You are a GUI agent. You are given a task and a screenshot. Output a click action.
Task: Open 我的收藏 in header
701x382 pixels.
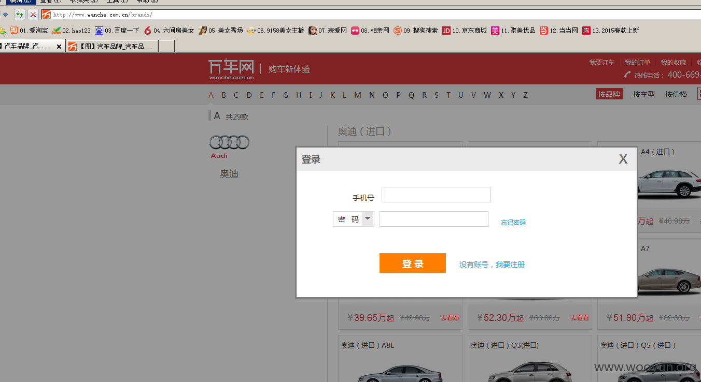[x=673, y=63]
